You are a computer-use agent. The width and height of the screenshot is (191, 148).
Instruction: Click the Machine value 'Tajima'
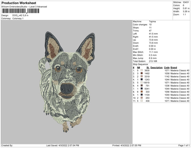(x=152, y=21)
